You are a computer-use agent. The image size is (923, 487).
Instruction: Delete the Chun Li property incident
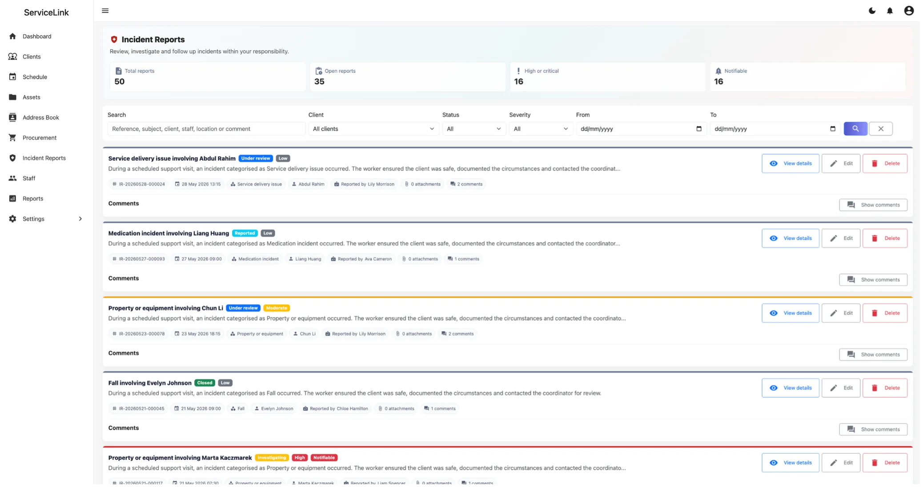point(885,313)
